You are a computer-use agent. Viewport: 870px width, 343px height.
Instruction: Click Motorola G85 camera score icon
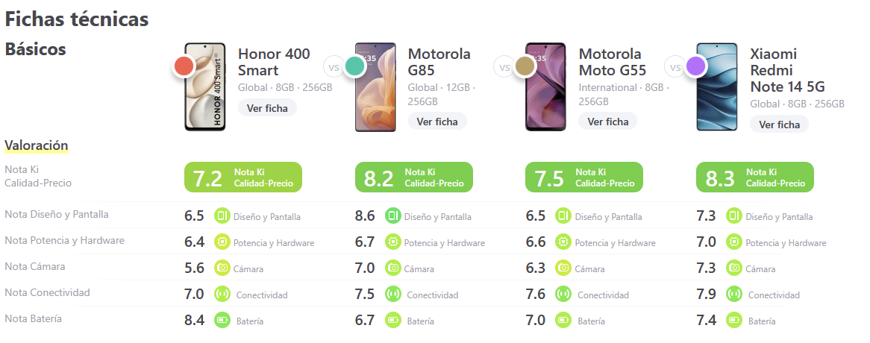pyautogui.click(x=392, y=268)
